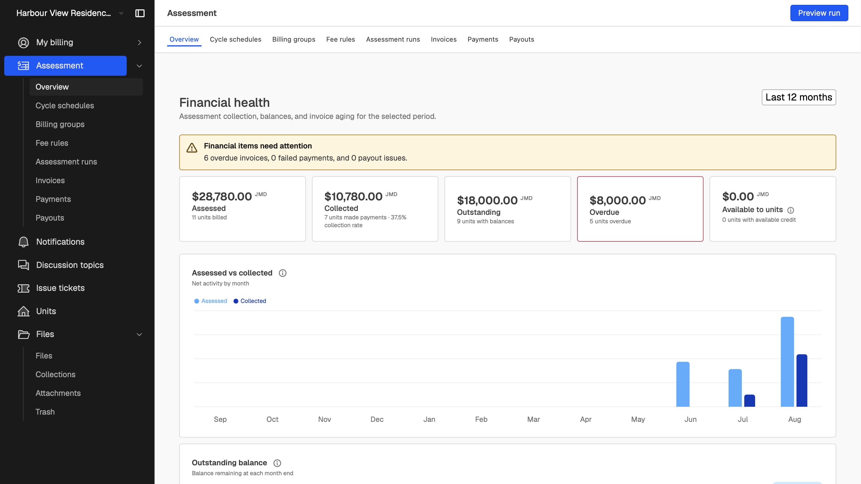Toggle the Collected legend series
Image resolution: width=861 pixels, height=484 pixels.
coord(250,301)
